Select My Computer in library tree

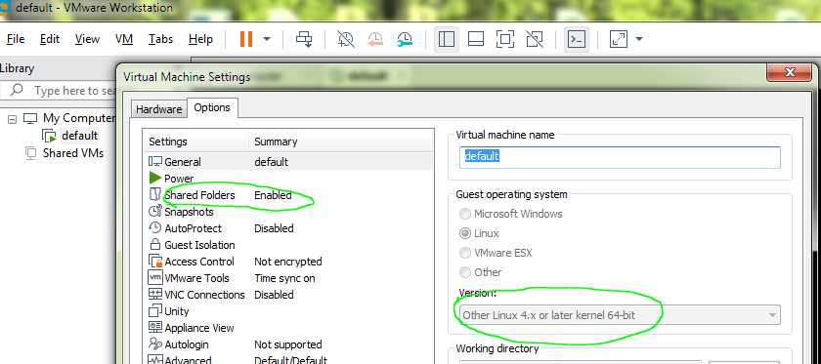point(79,118)
